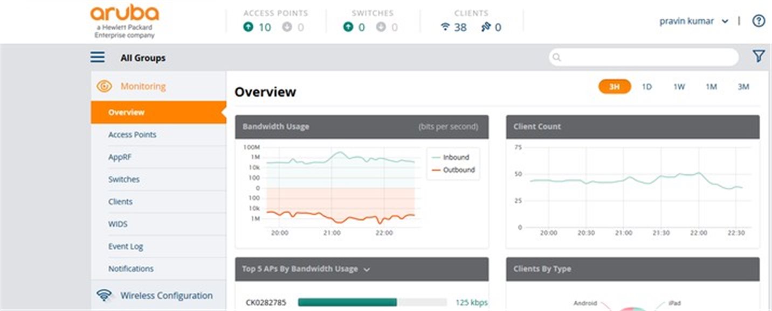The height and width of the screenshot is (311, 772).
Task: Click the Aruba logo
Action: point(125,22)
